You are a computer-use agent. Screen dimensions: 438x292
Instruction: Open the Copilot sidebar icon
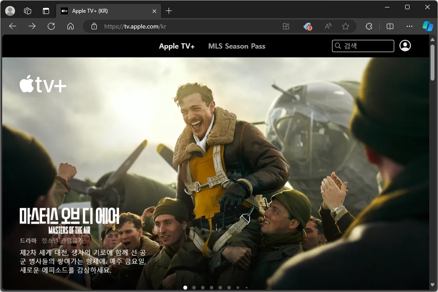[x=427, y=26]
